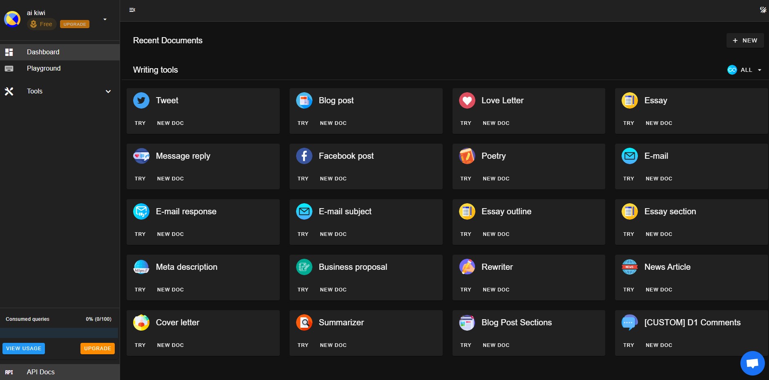This screenshot has width=769, height=380.
Task: Open the Playground menu item
Action: (x=60, y=69)
